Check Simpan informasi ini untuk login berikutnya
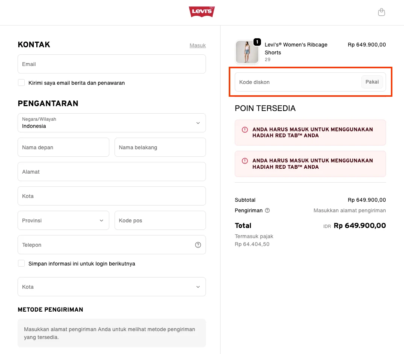 [x=21, y=263]
